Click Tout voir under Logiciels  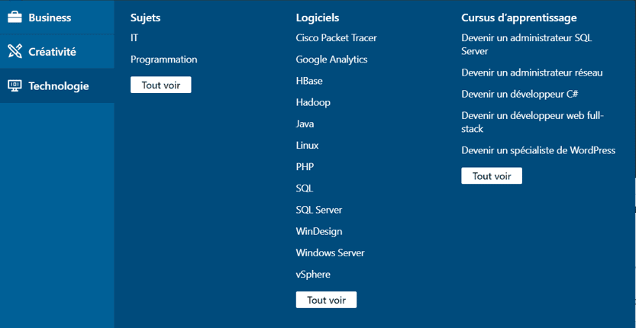click(326, 300)
